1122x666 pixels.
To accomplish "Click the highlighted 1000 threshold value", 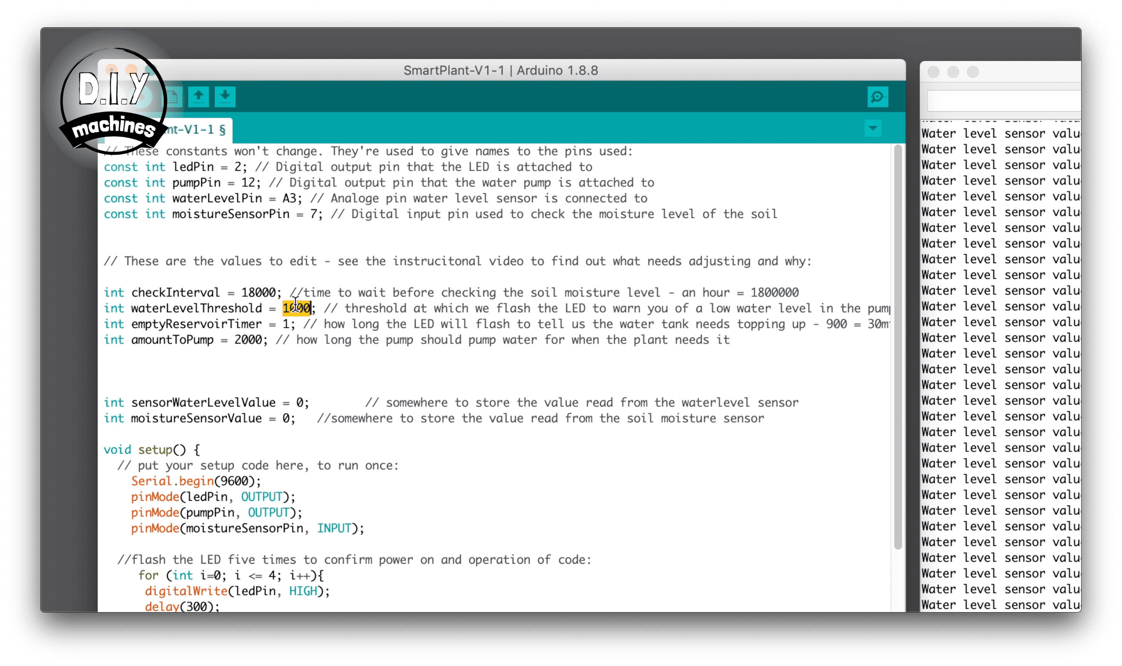I will click(297, 308).
